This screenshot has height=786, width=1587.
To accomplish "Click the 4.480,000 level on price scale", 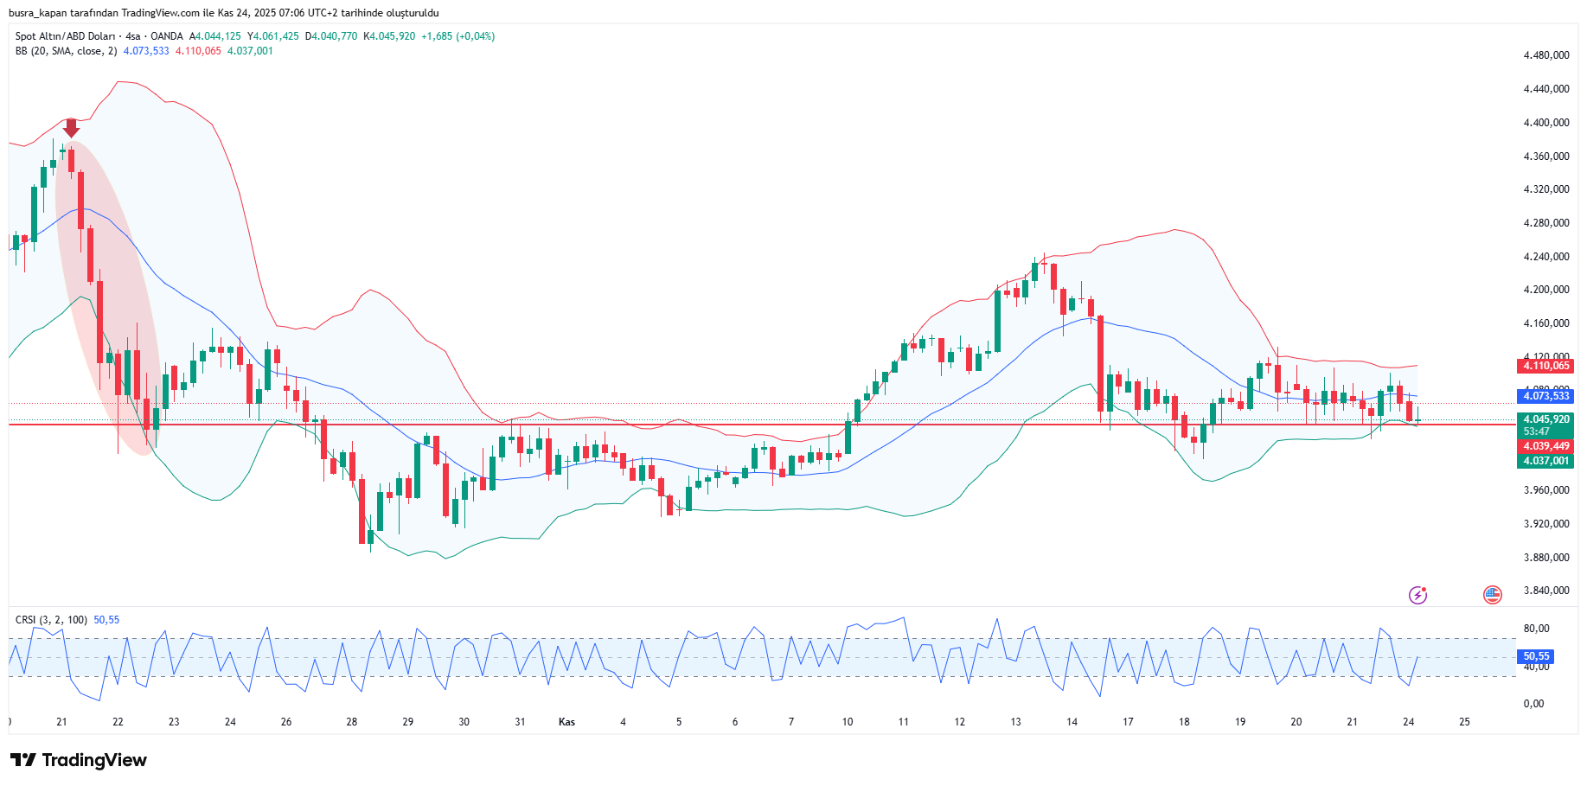I will pyautogui.click(x=1545, y=55).
